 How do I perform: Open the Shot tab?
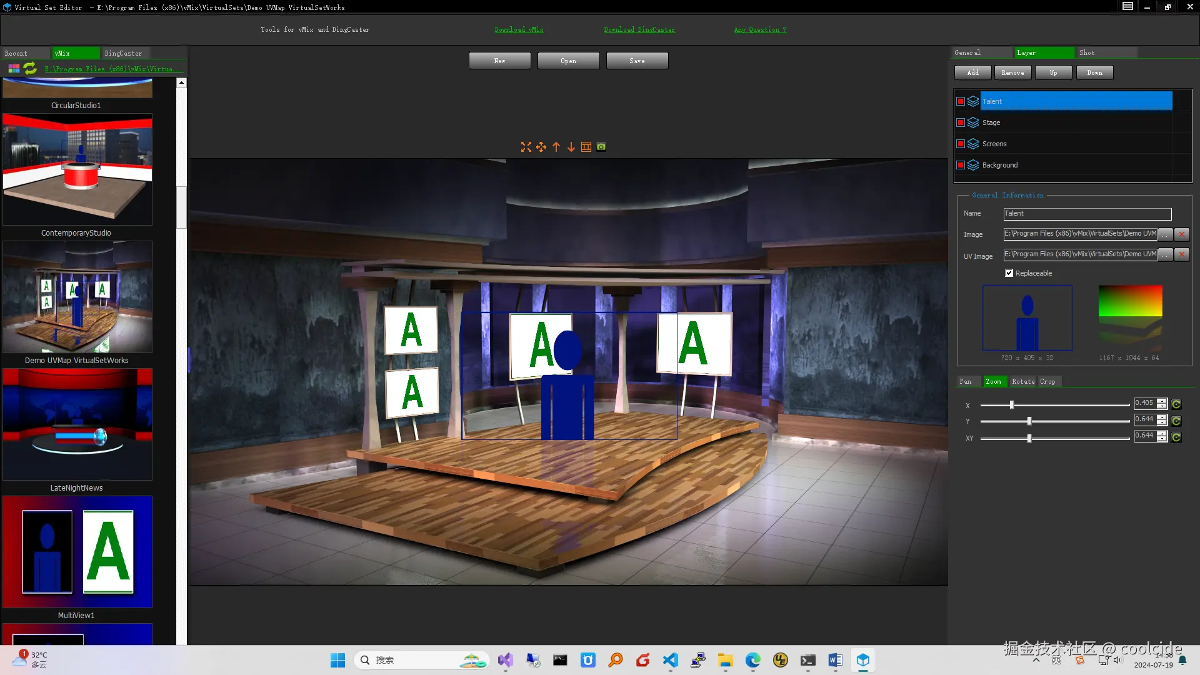[1106, 52]
